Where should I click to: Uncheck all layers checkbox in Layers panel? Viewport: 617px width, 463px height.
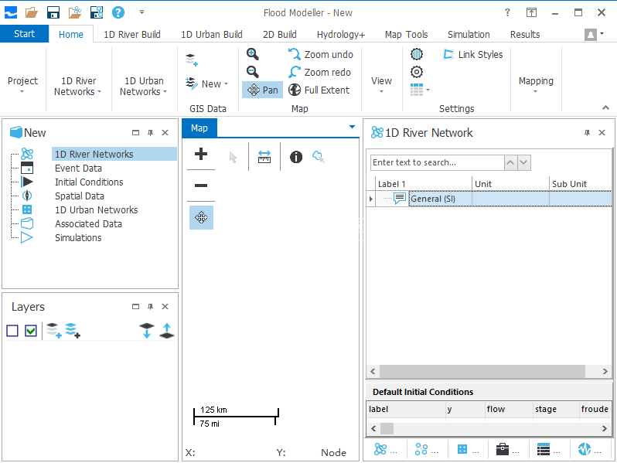(12, 331)
